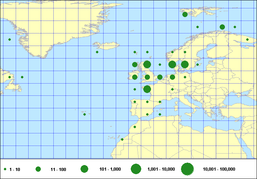Select the isolated mid-Atlantic marker near the Azores
Viewport: 257px width, 179px height.
[84, 114]
